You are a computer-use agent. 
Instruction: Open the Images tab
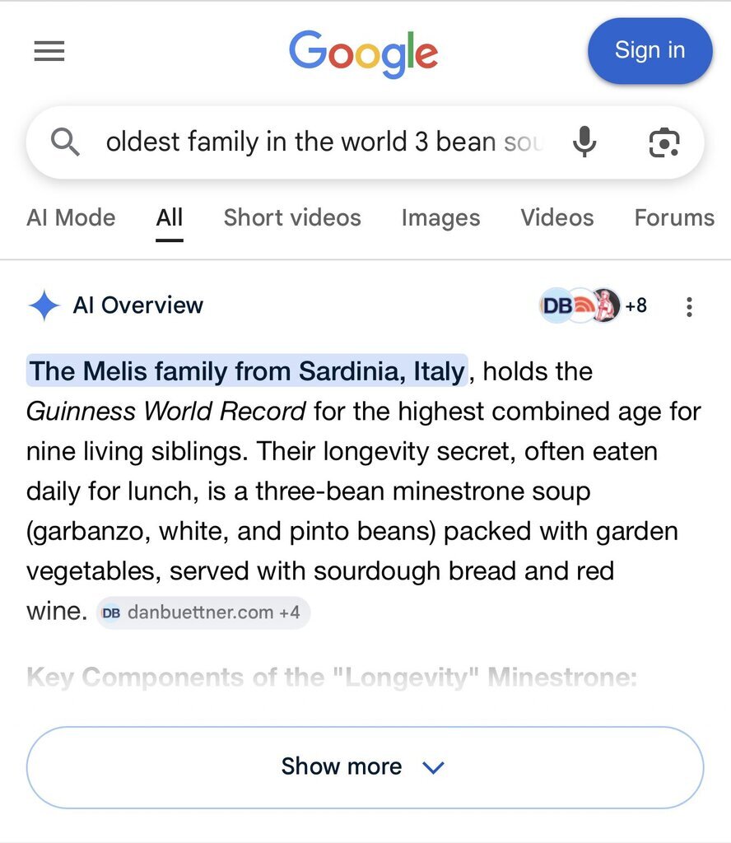(440, 217)
